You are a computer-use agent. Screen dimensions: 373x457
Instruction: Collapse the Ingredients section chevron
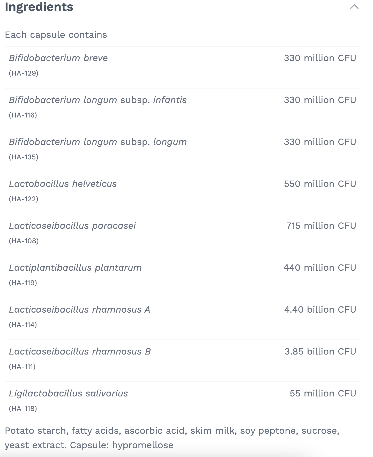click(x=354, y=7)
